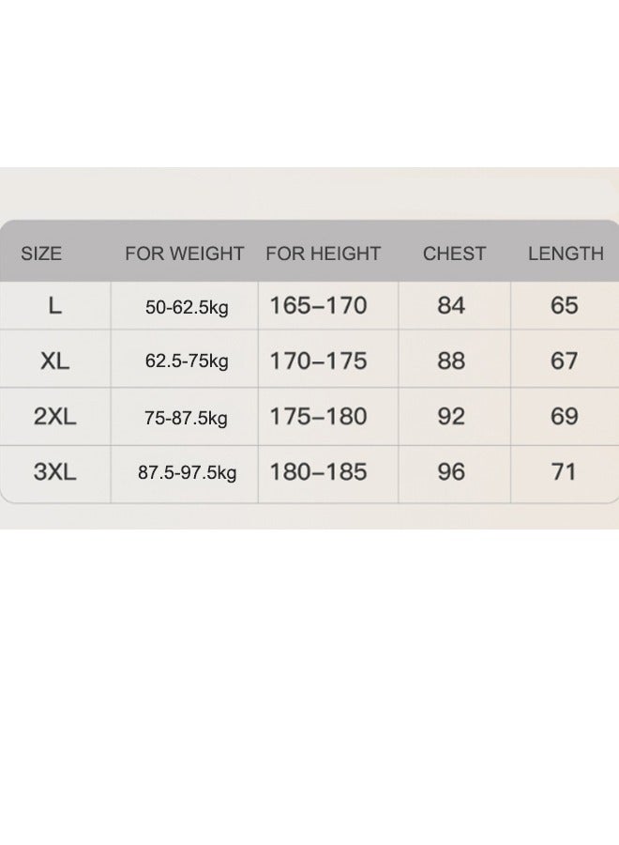This screenshot has height=845, width=619.
Task: Click the 165–170 height cell
Action: tap(318, 306)
